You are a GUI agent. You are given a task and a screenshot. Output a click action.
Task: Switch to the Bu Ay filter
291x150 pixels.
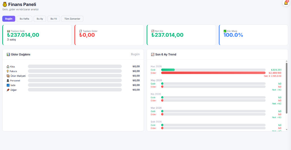(x=40, y=19)
